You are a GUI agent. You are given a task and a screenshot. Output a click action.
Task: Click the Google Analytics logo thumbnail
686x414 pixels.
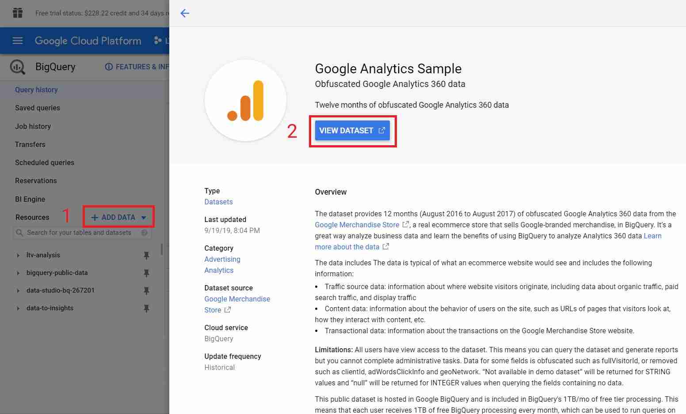245,101
